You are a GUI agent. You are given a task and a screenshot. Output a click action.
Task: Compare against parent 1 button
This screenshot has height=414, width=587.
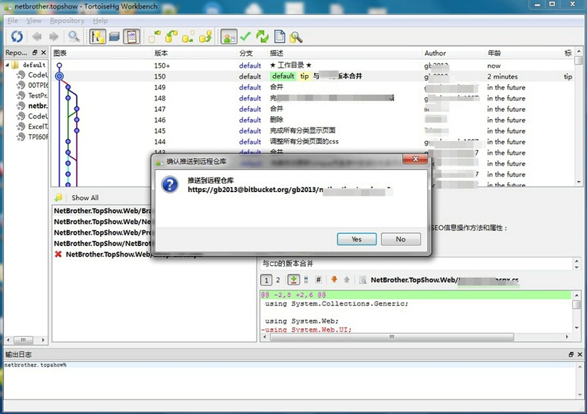(x=266, y=280)
